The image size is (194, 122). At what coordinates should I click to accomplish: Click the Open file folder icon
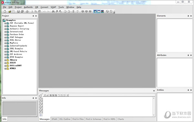10,12
